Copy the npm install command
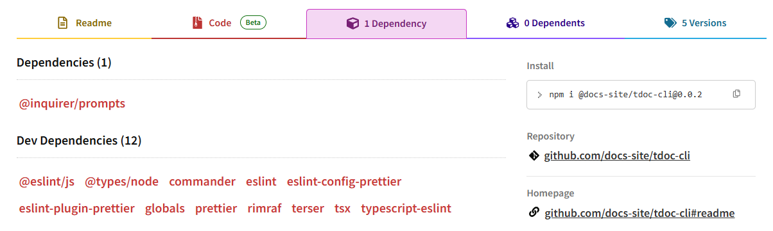 (736, 94)
